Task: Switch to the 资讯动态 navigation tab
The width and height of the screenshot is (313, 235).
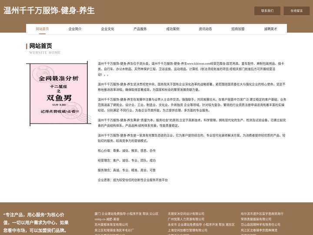Action: (x=205, y=29)
